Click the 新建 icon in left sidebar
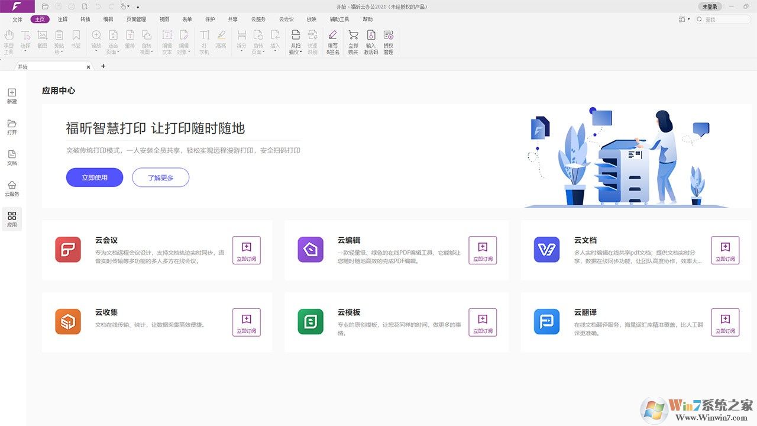This screenshot has height=426, width=757. [x=12, y=95]
